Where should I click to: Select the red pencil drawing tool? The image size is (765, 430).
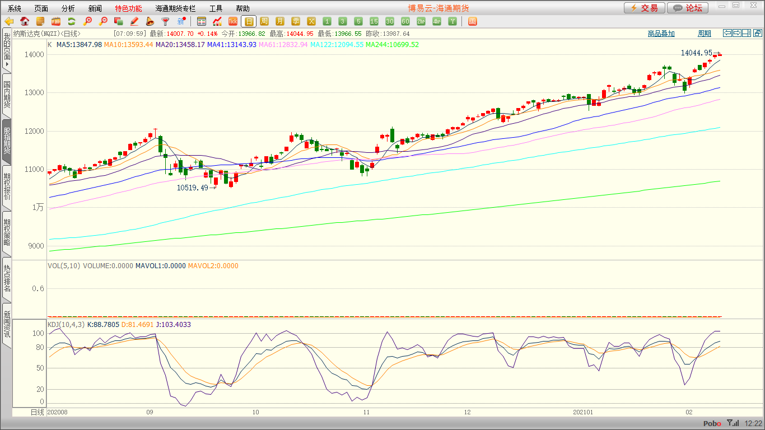(134, 21)
